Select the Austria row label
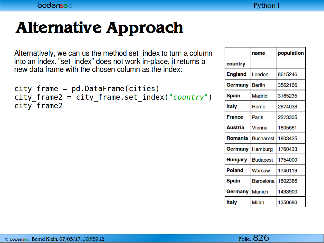The image size is (324, 243). click(x=235, y=128)
